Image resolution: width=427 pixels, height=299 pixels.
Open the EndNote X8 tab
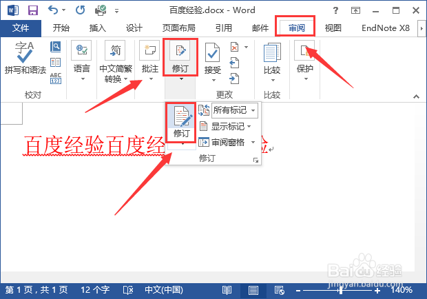click(386, 28)
